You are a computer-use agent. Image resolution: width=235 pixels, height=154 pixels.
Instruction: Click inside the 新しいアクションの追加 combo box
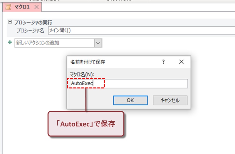tap(54, 43)
